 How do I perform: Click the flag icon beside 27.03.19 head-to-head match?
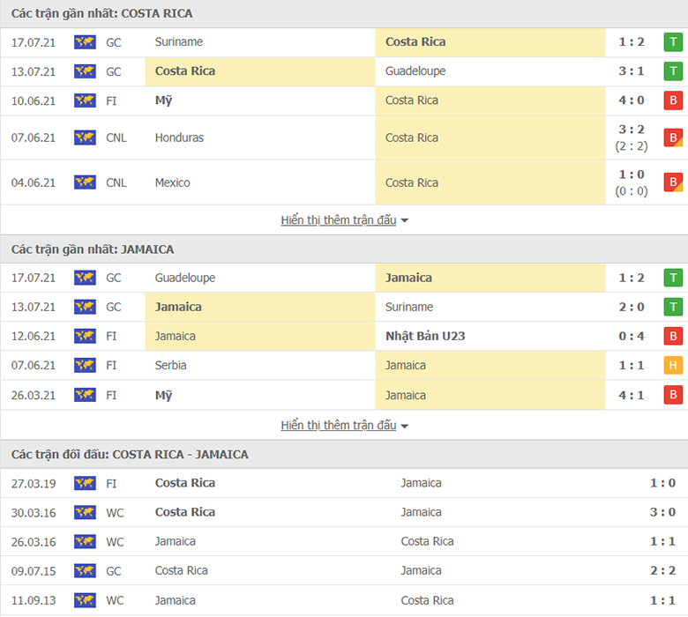85,483
